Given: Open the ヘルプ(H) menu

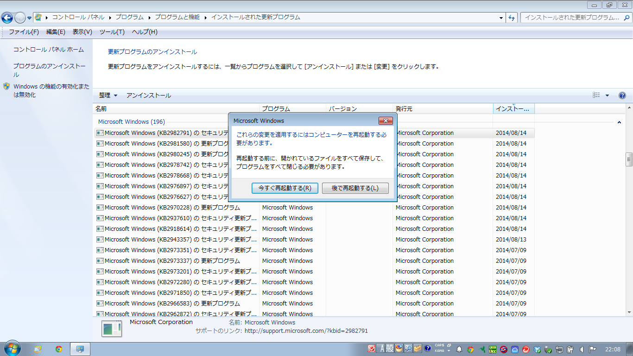Looking at the screenshot, I should pos(145,32).
